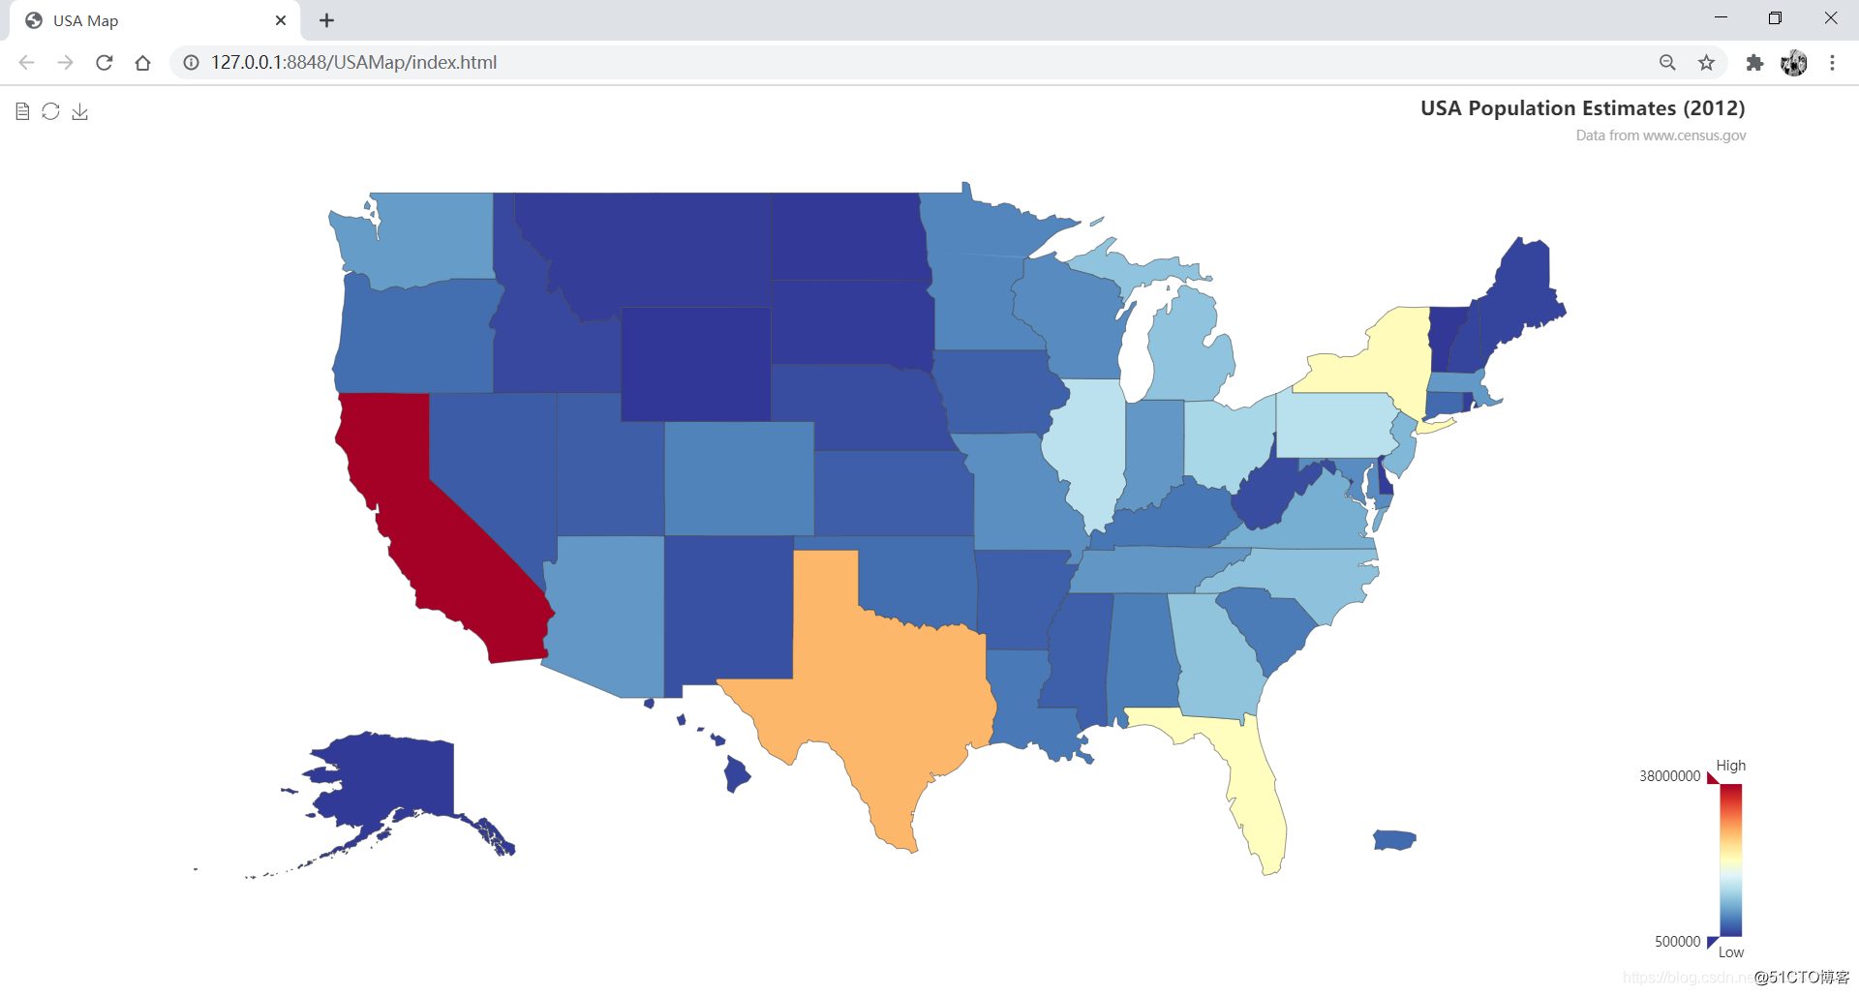Open the data view toolbox icon

pyautogui.click(x=22, y=112)
